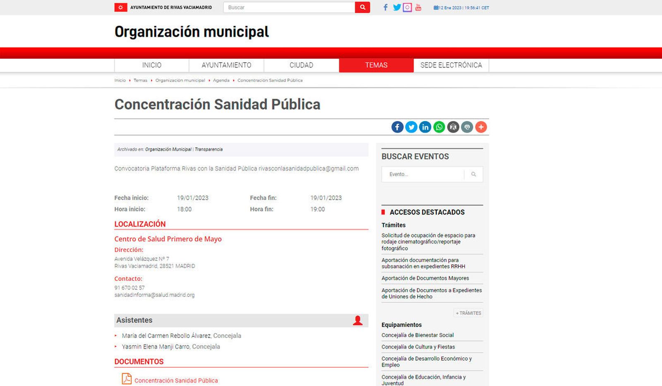
Task: Share the event on LinkedIn
Action: [425, 127]
